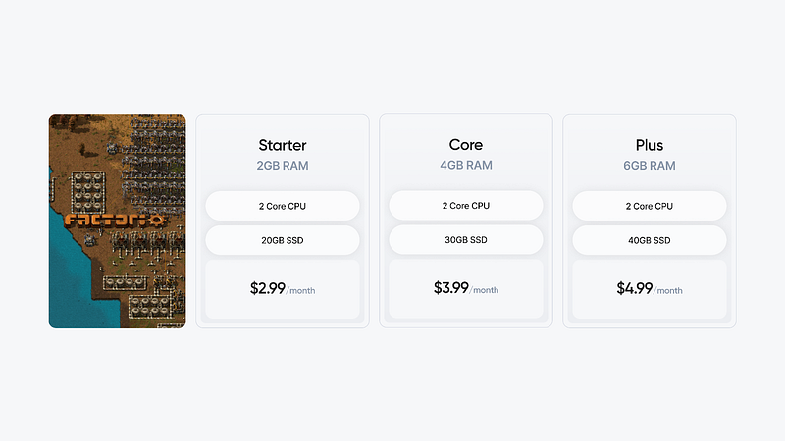
Task: Click Plus plan's 2 Core CPU pill
Action: point(649,206)
